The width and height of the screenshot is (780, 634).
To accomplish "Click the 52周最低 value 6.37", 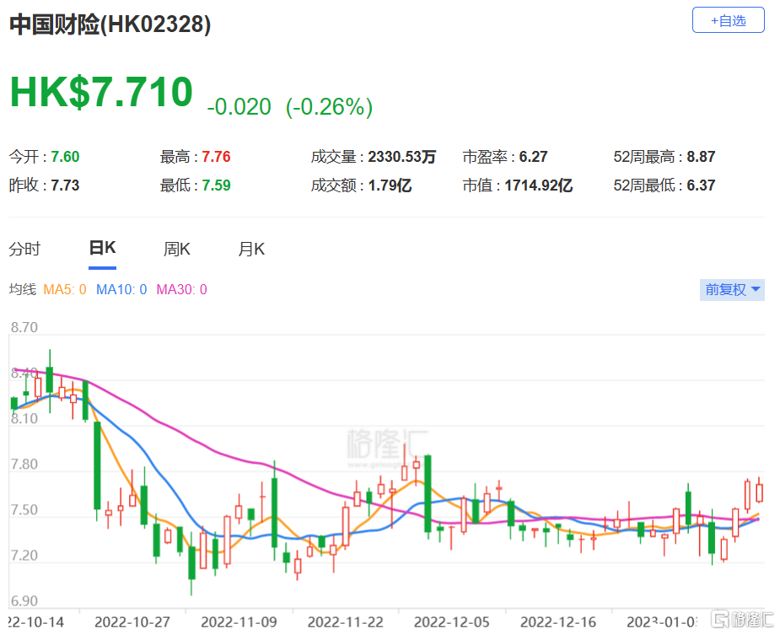I will point(701,185).
